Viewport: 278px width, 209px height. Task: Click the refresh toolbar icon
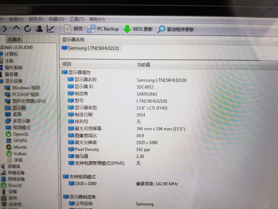27,29
